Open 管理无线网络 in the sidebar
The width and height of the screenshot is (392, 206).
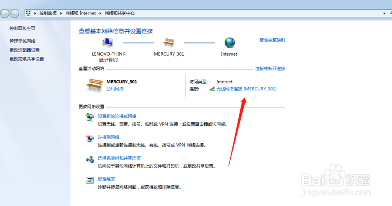22,41
